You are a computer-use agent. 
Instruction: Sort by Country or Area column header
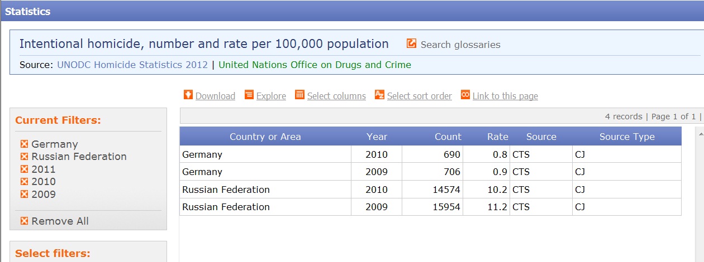click(x=265, y=137)
